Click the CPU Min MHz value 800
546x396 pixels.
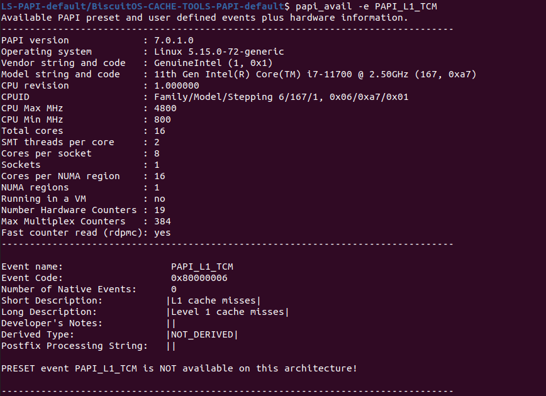162,119
